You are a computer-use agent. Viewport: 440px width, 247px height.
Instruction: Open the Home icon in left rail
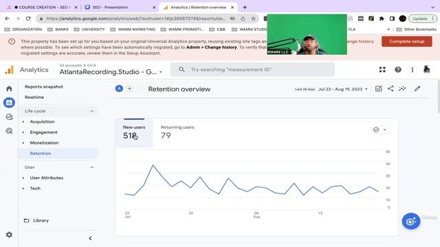(9, 89)
